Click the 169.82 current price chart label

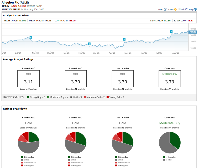click(193, 32)
